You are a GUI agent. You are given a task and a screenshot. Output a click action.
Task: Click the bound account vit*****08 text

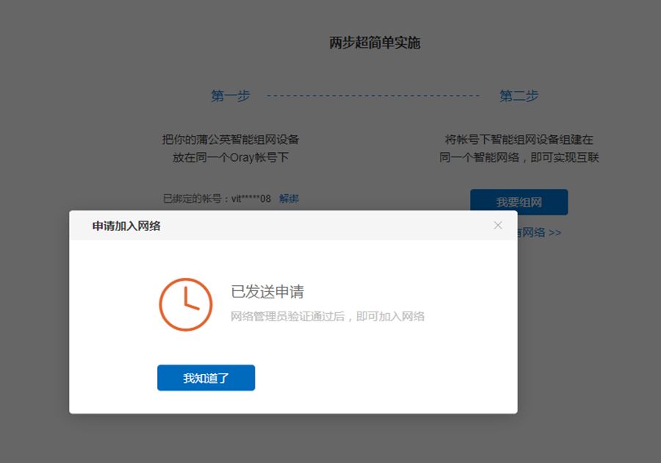(251, 198)
